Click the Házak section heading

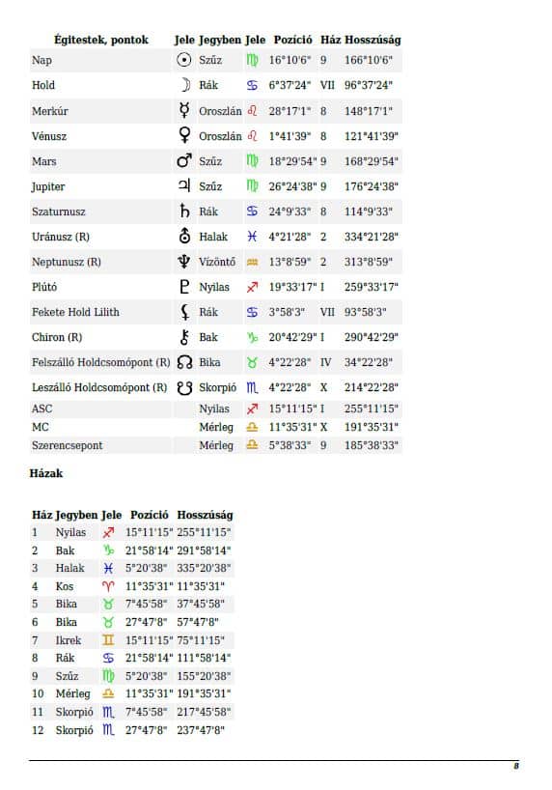coord(46,473)
